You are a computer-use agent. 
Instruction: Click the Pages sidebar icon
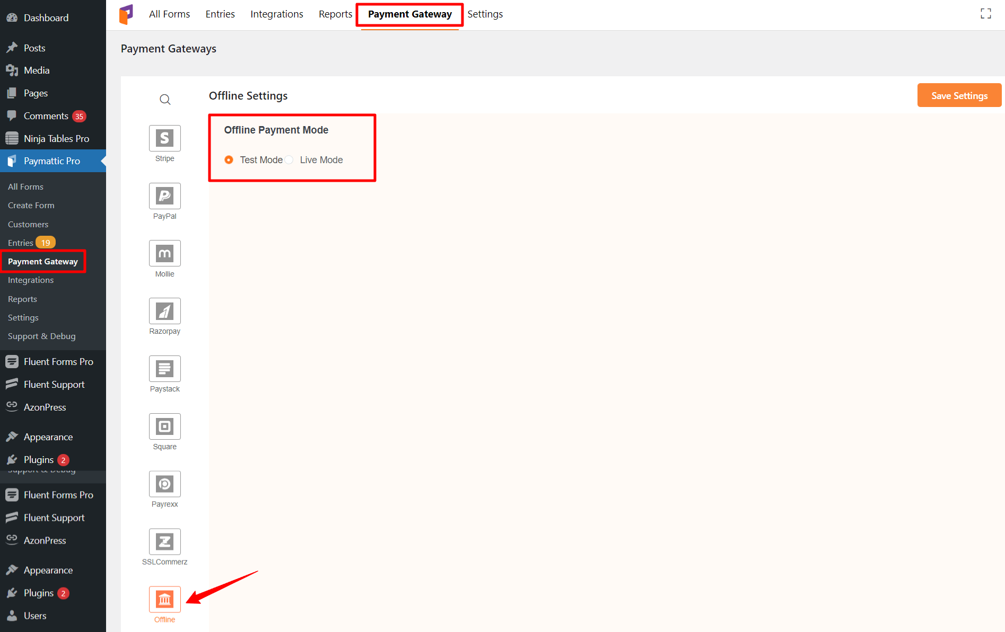point(12,93)
